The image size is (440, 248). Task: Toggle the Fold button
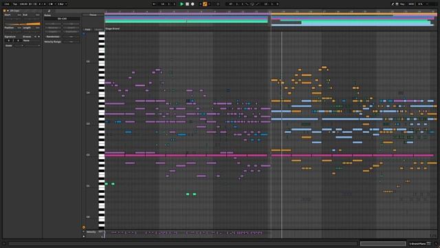coord(87,30)
